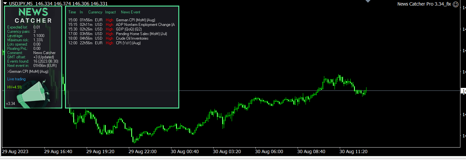
Task: Select the ADP Nonfarm Employment Change event
Action: point(145,25)
